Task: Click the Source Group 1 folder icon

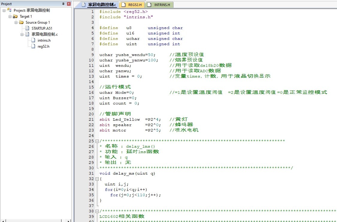Action: click(21, 22)
